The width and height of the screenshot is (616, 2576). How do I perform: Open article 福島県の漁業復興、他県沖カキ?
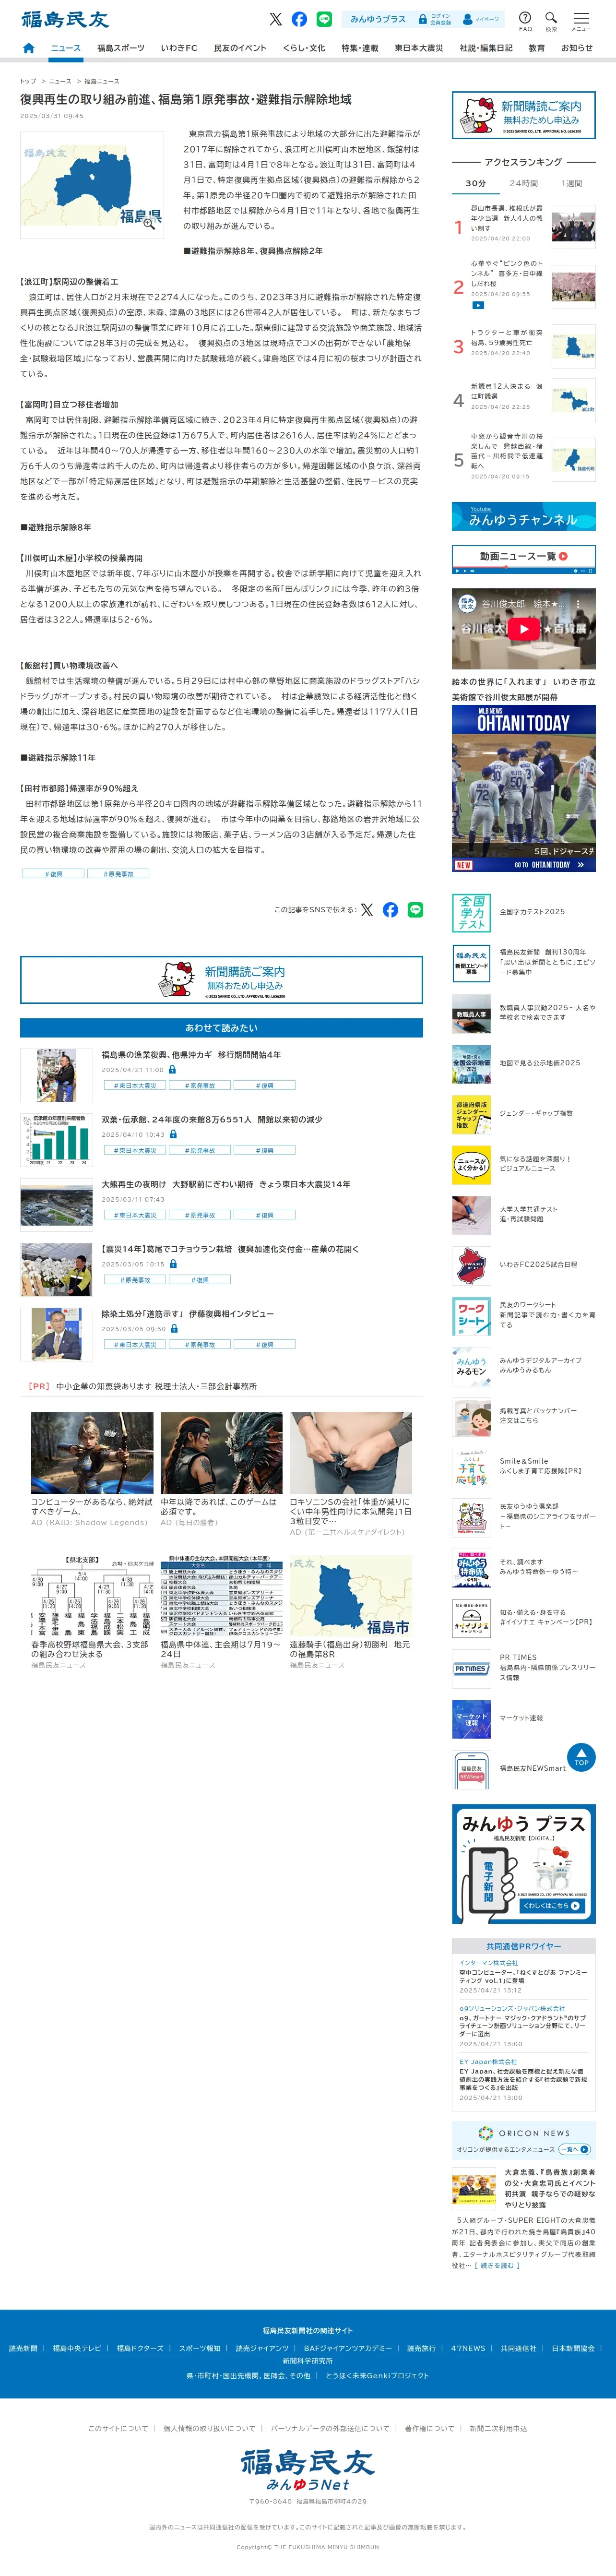pos(191,1055)
